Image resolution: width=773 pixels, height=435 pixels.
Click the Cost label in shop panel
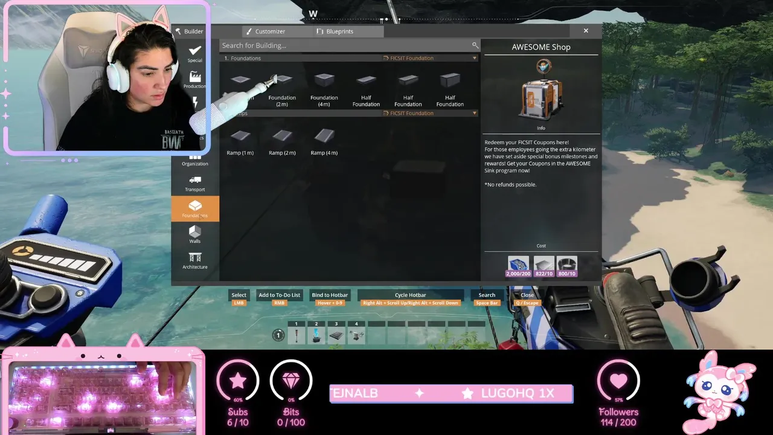click(541, 246)
